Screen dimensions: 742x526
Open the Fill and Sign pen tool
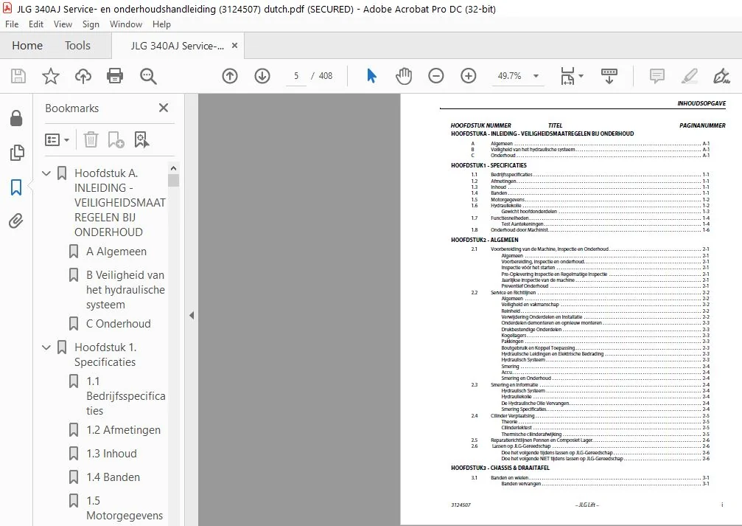coord(721,76)
